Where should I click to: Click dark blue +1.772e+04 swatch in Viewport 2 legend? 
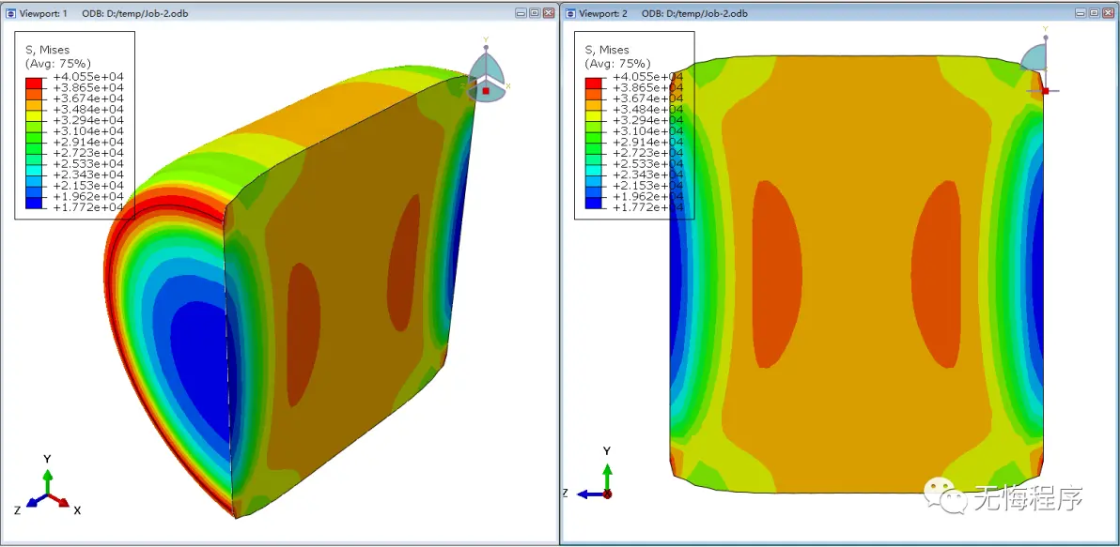[594, 203]
